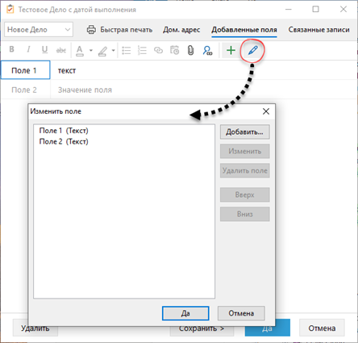This screenshot has width=358, height=343.
Task: Switch to Дом. адрес tab
Action: [181, 30]
